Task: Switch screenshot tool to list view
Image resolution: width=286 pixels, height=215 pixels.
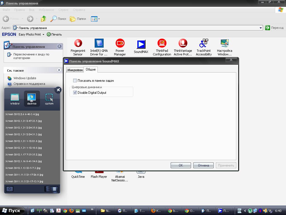Action: [54, 189]
